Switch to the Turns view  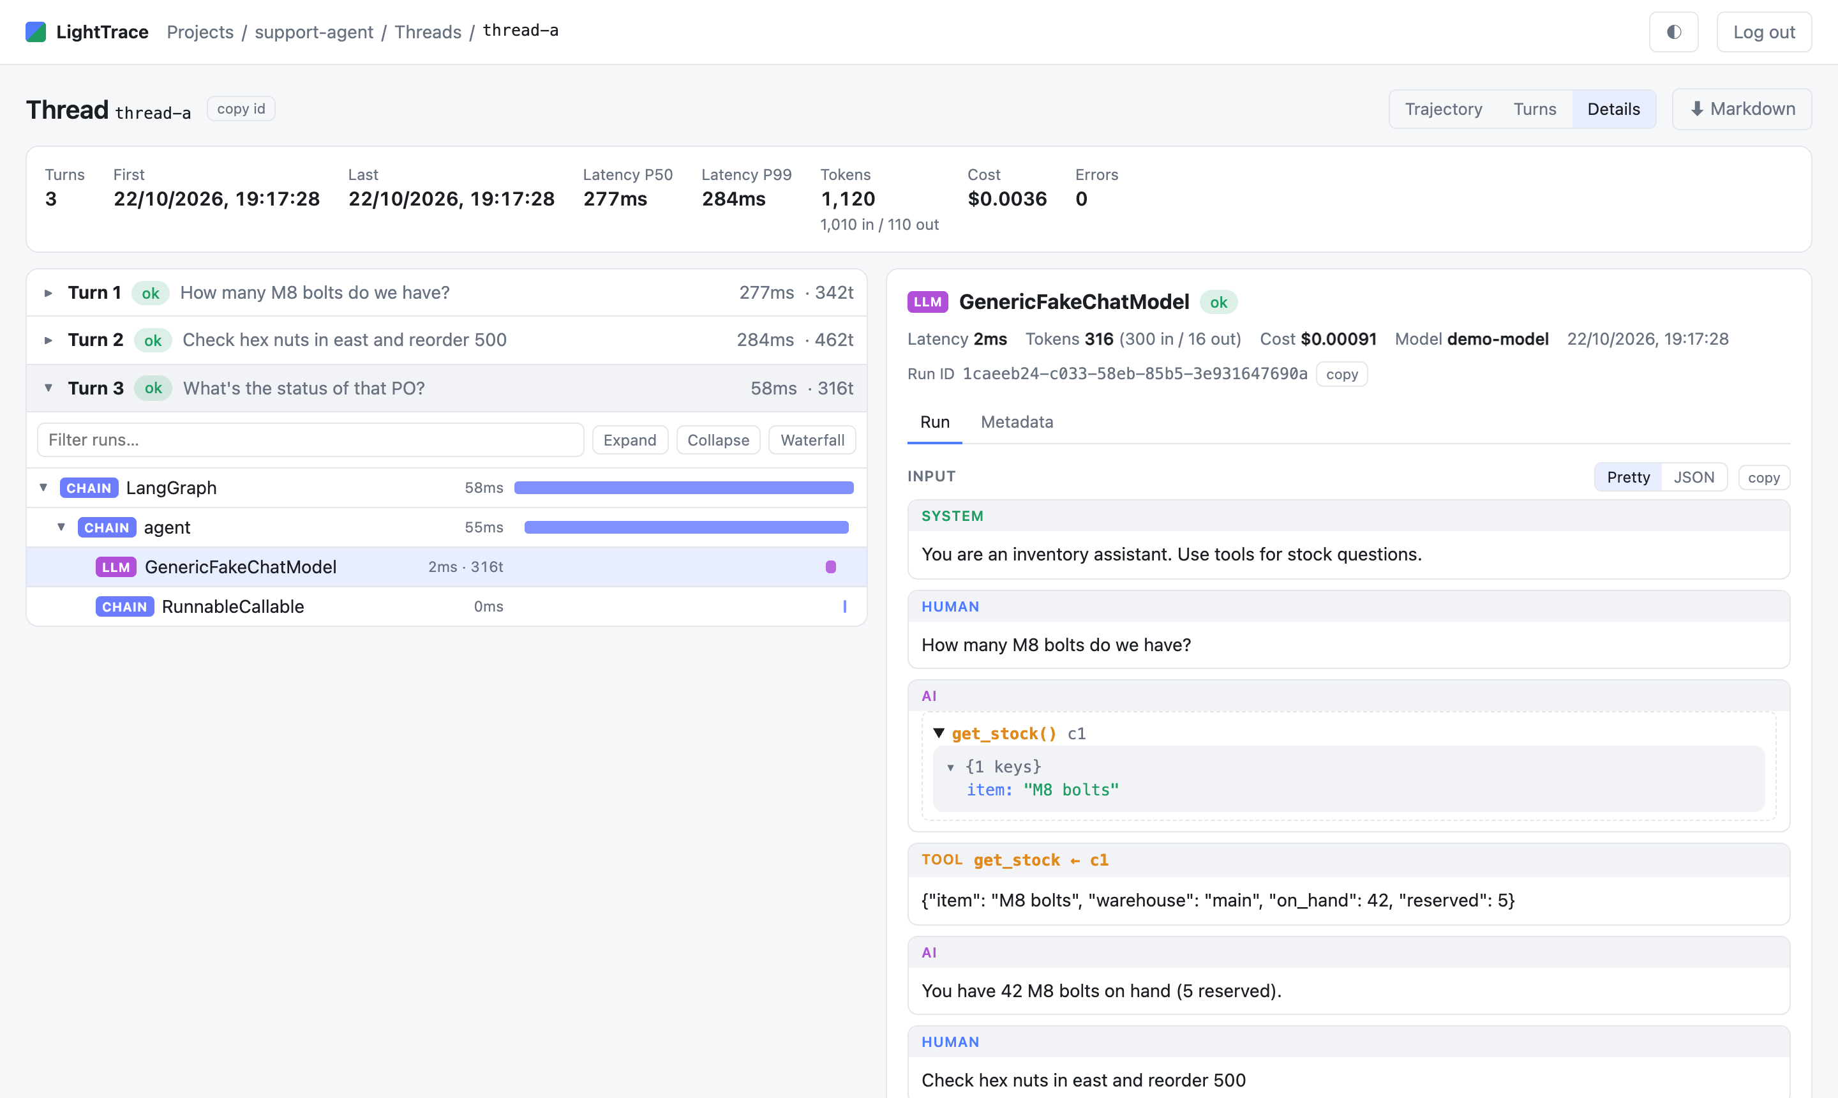[1534, 109]
